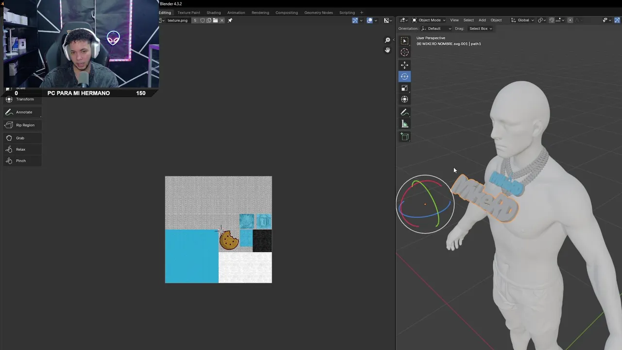
Task: Open the image browse dropdown
Action: pyautogui.click(x=161, y=20)
